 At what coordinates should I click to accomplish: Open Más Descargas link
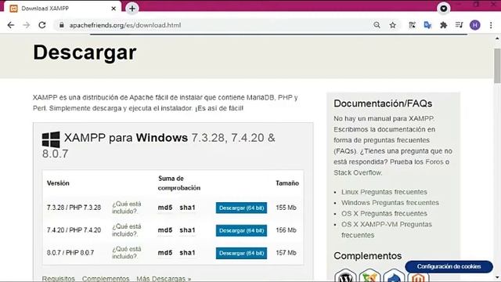coord(164,279)
